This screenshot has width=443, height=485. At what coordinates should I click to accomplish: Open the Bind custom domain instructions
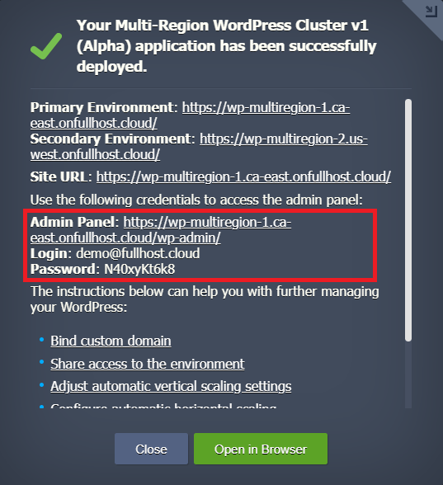pyautogui.click(x=111, y=341)
